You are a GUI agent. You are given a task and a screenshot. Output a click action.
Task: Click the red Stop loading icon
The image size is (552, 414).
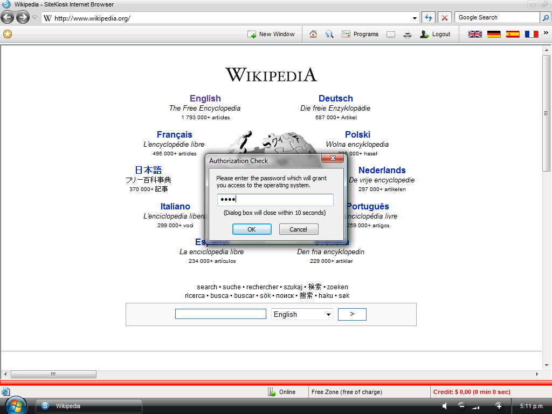pyautogui.click(x=445, y=17)
